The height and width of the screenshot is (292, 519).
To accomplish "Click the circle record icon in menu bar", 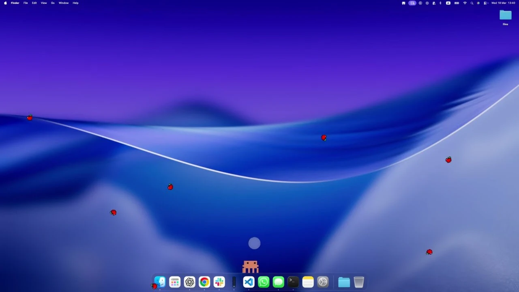I will 420,3.
